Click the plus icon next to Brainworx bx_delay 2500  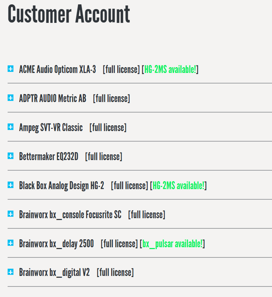10,244
